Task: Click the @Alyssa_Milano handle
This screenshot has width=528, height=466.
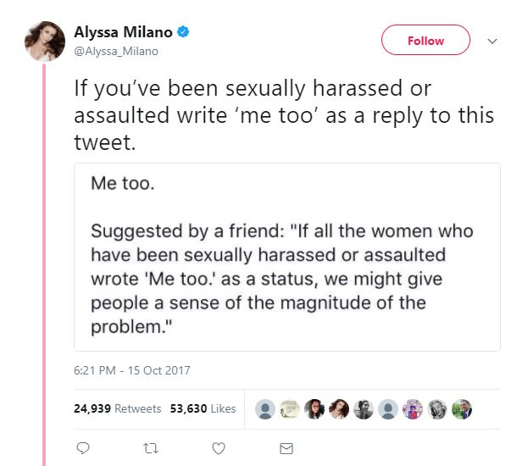Action: pyautogui.click(x=116, y=51)
